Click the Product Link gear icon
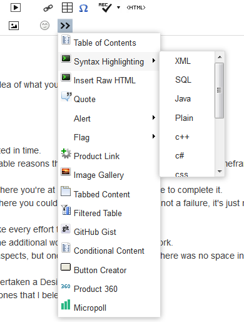 click(66, 153)
